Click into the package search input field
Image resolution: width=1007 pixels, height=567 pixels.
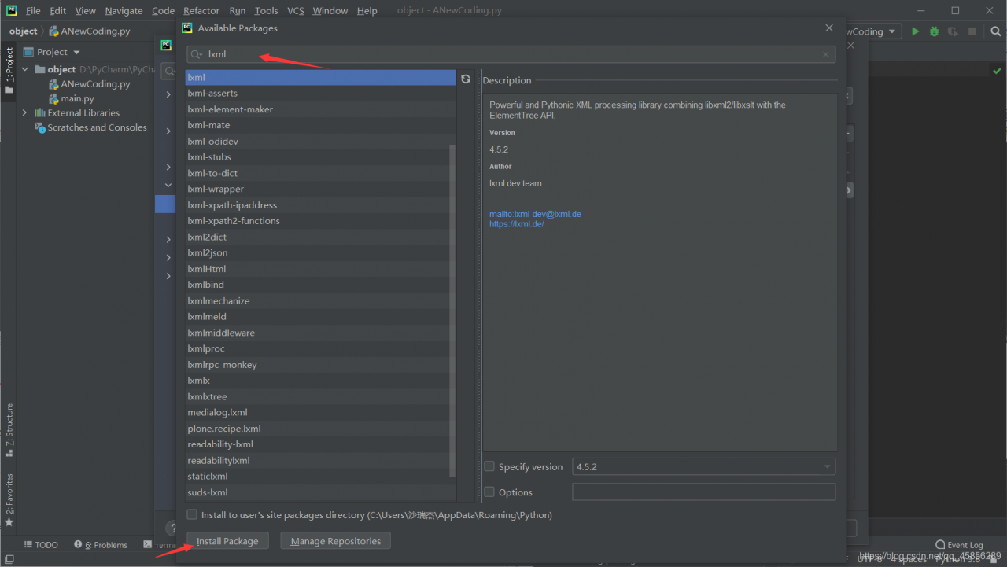coord(511,55)
